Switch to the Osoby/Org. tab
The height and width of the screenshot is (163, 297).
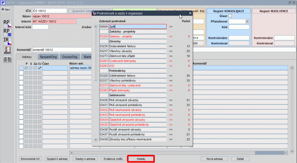(x=70, y=57)
